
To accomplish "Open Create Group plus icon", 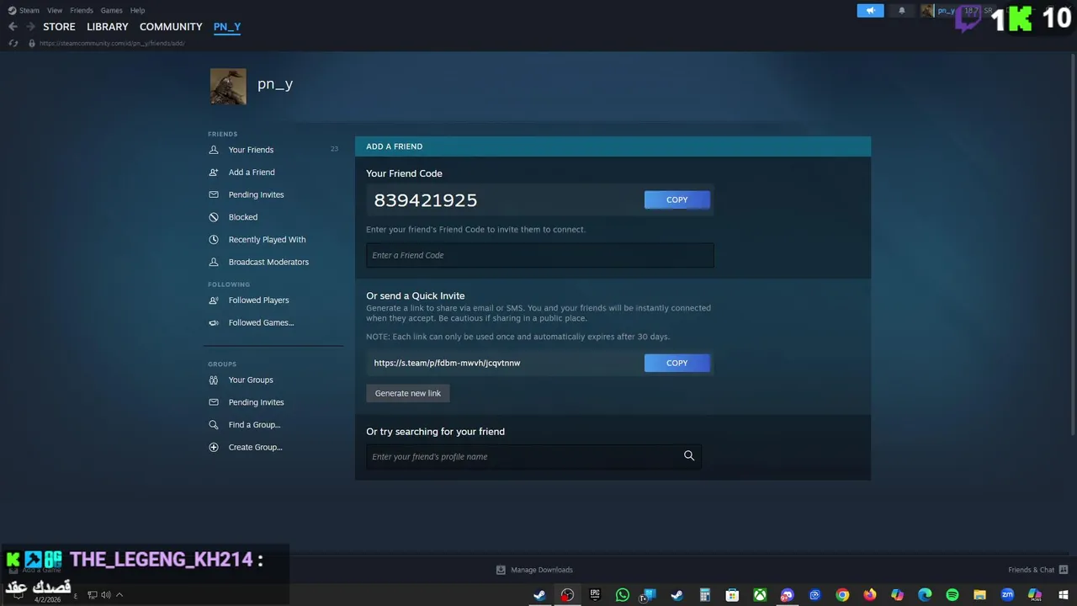I will tap(214, 447).
